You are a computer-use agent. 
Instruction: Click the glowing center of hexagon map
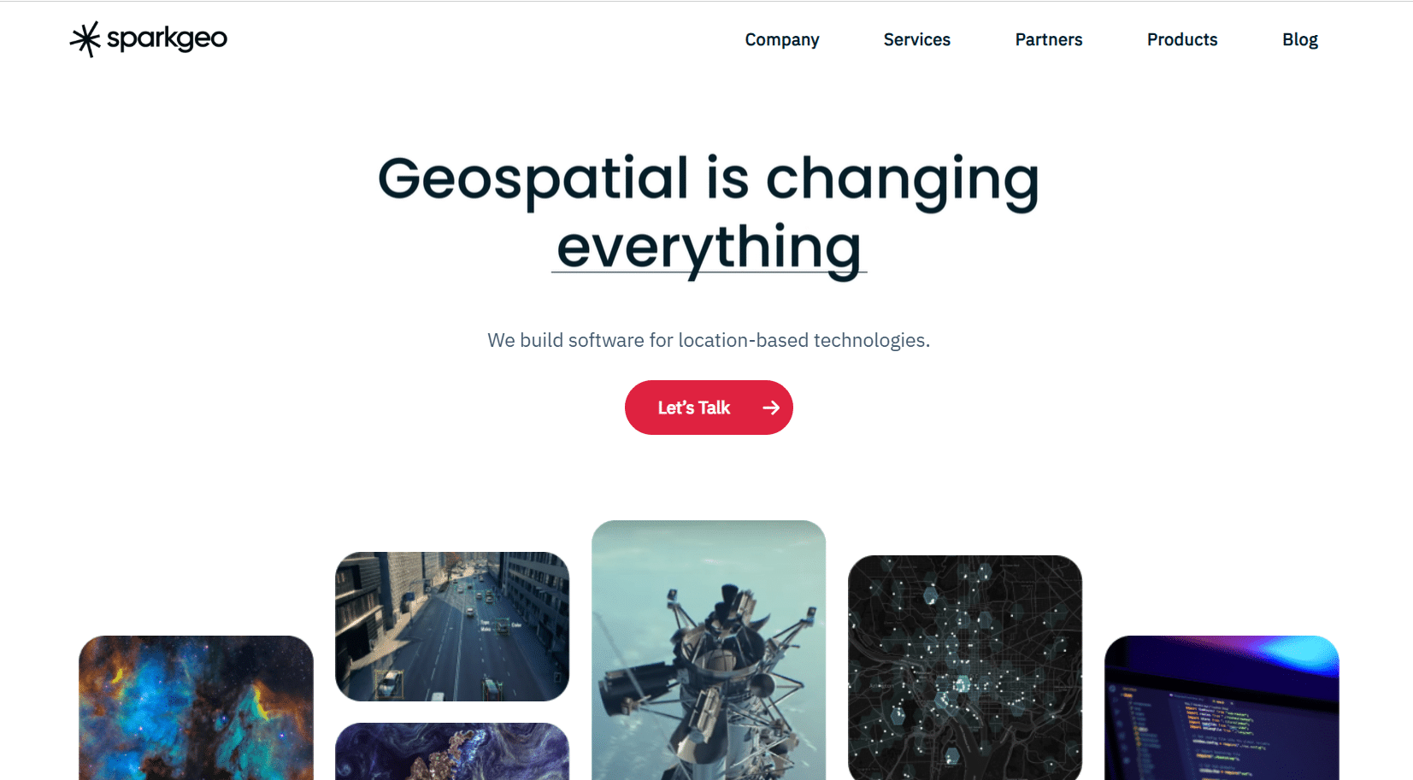click(962, 684)
